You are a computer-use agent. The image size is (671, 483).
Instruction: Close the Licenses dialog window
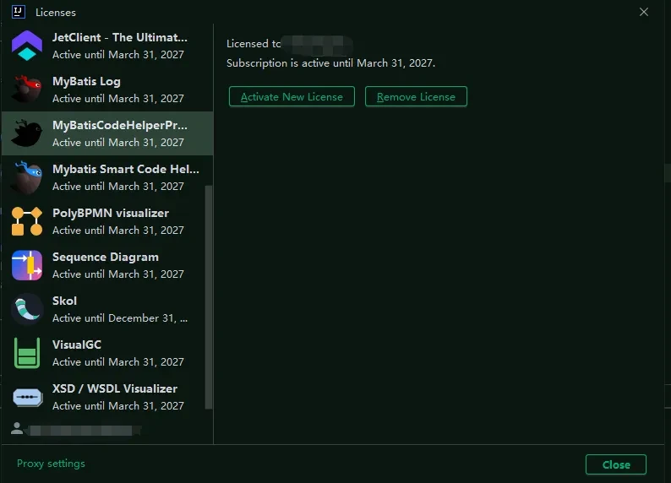[644, 12]
